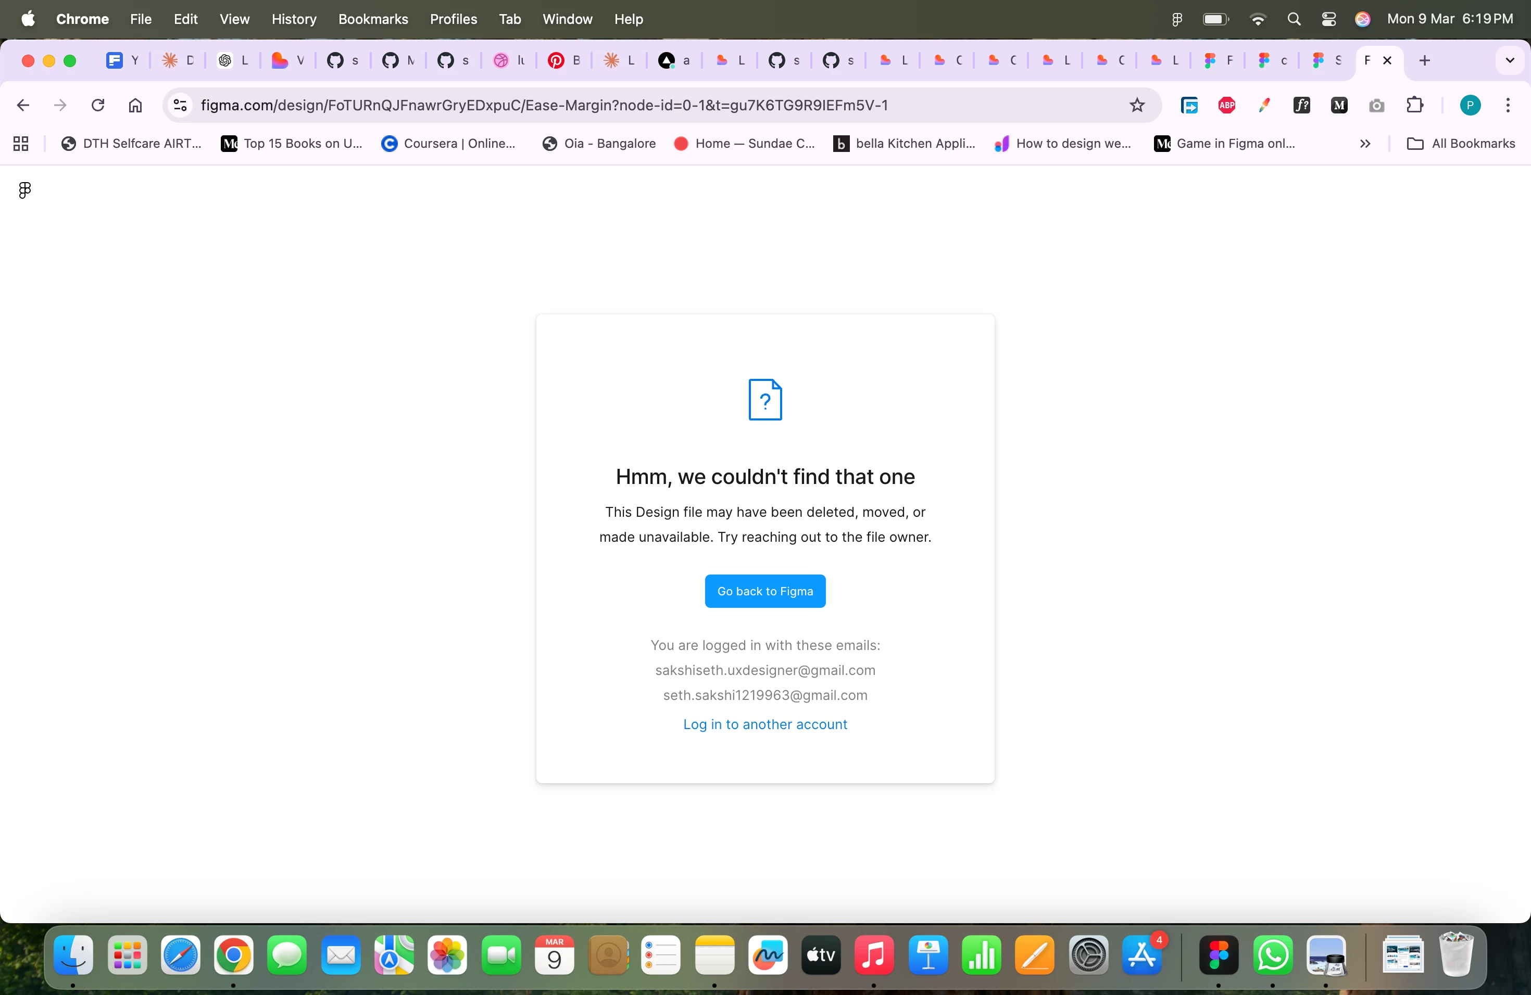Screen dimensions: 1531x995
Task: Open the bookmarks apps grid icon
Action: click(x=21, y=143)
